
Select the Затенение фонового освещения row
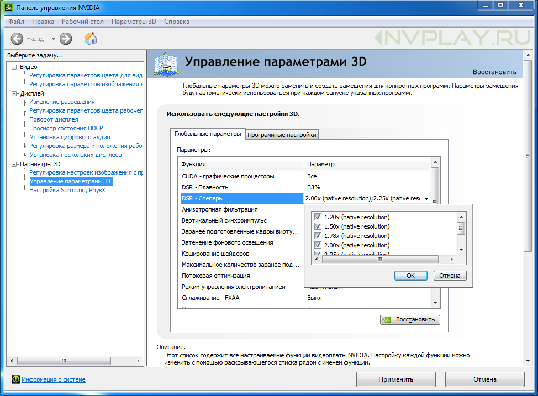pyautogui.click(x=242, y=242)
